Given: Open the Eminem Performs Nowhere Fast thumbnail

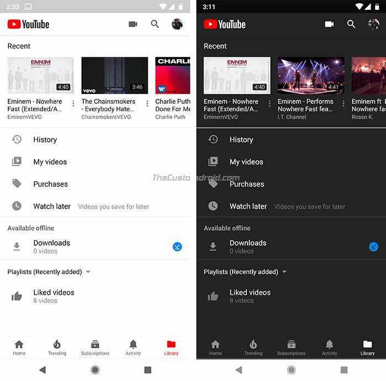Looking at the screenshot, I should tap(311, 76).
